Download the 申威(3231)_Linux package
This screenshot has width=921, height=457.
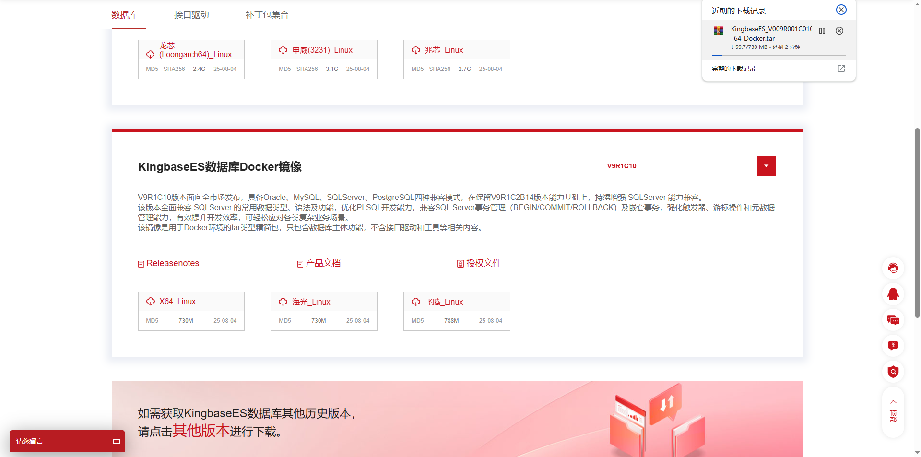(322, 50)
